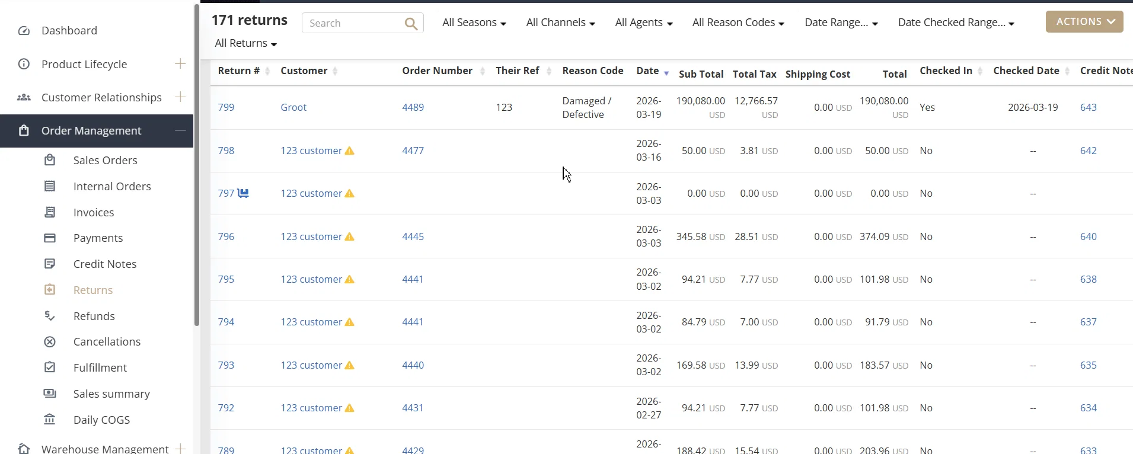This screenshot has height=454, width=1133.
Task: Click the Internal Orders list icon
Action: pyautogui.click(x=50, y=186)
